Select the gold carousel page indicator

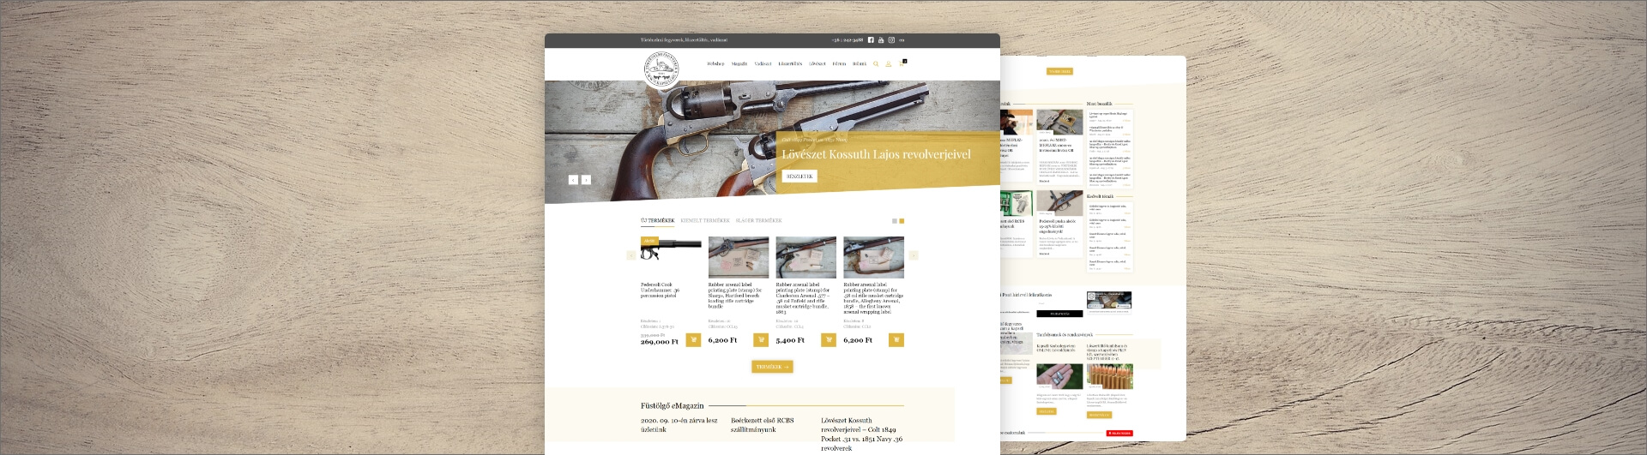pyautogui.click(x=902, y=221)
